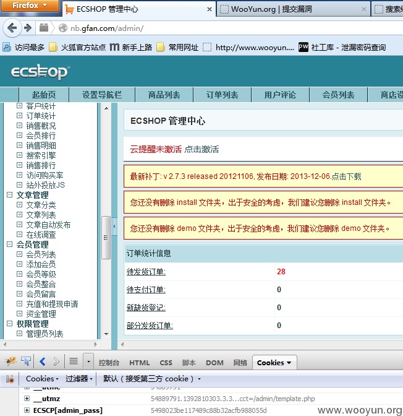This screenshot has height=416, width=403.
Task: Click the tab groups icon next to the address bar
Action: point(44,28)
